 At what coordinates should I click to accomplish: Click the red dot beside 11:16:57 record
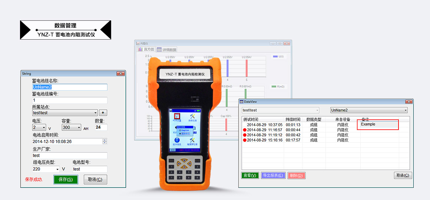tap(245, 130)
